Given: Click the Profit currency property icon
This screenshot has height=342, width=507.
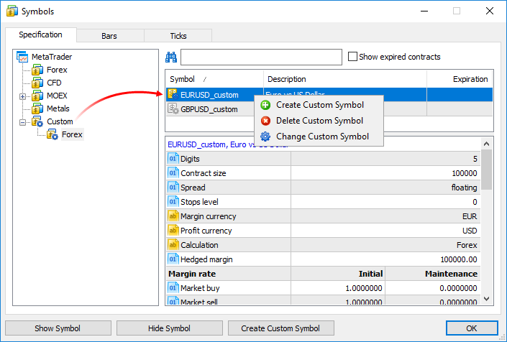Looking at the screenshot, I should coord(173,231).
